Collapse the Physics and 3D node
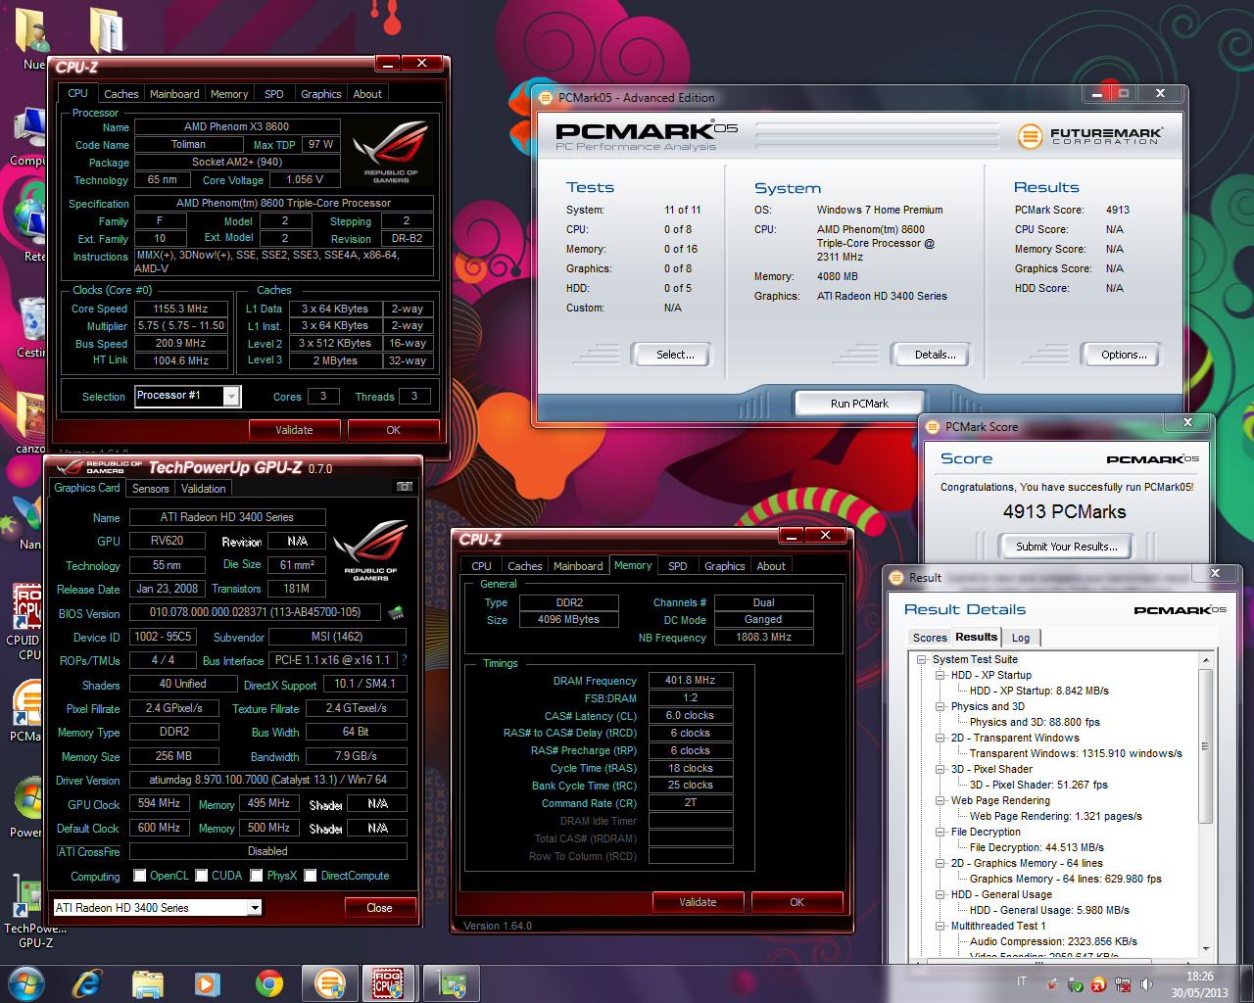Viewport: 1254px width, 1003px height. tap(940, 707)
